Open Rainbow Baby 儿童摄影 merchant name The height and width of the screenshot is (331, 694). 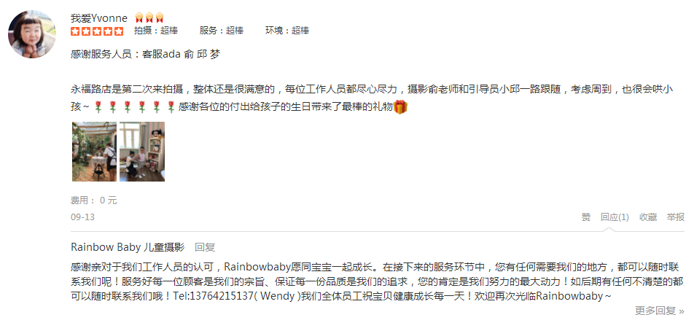[x=128, y=247]
